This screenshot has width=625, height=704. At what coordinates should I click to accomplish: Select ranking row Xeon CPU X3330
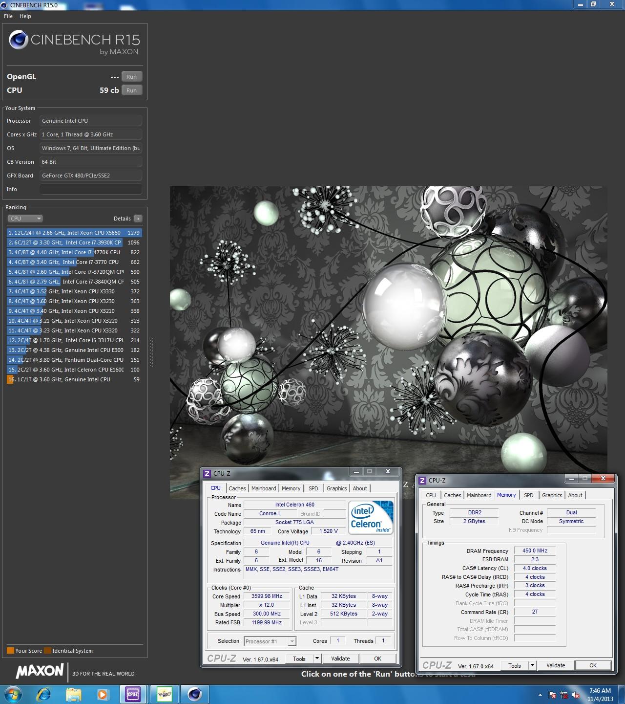[74, 291]
